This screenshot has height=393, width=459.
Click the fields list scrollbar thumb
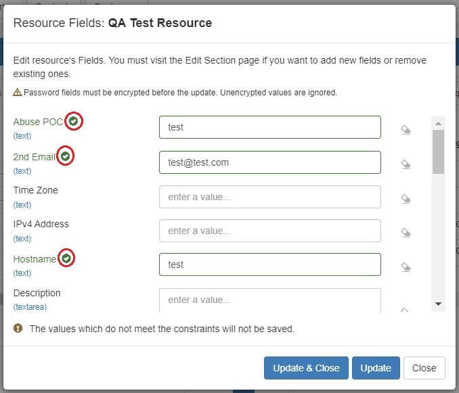coord(438,151)
